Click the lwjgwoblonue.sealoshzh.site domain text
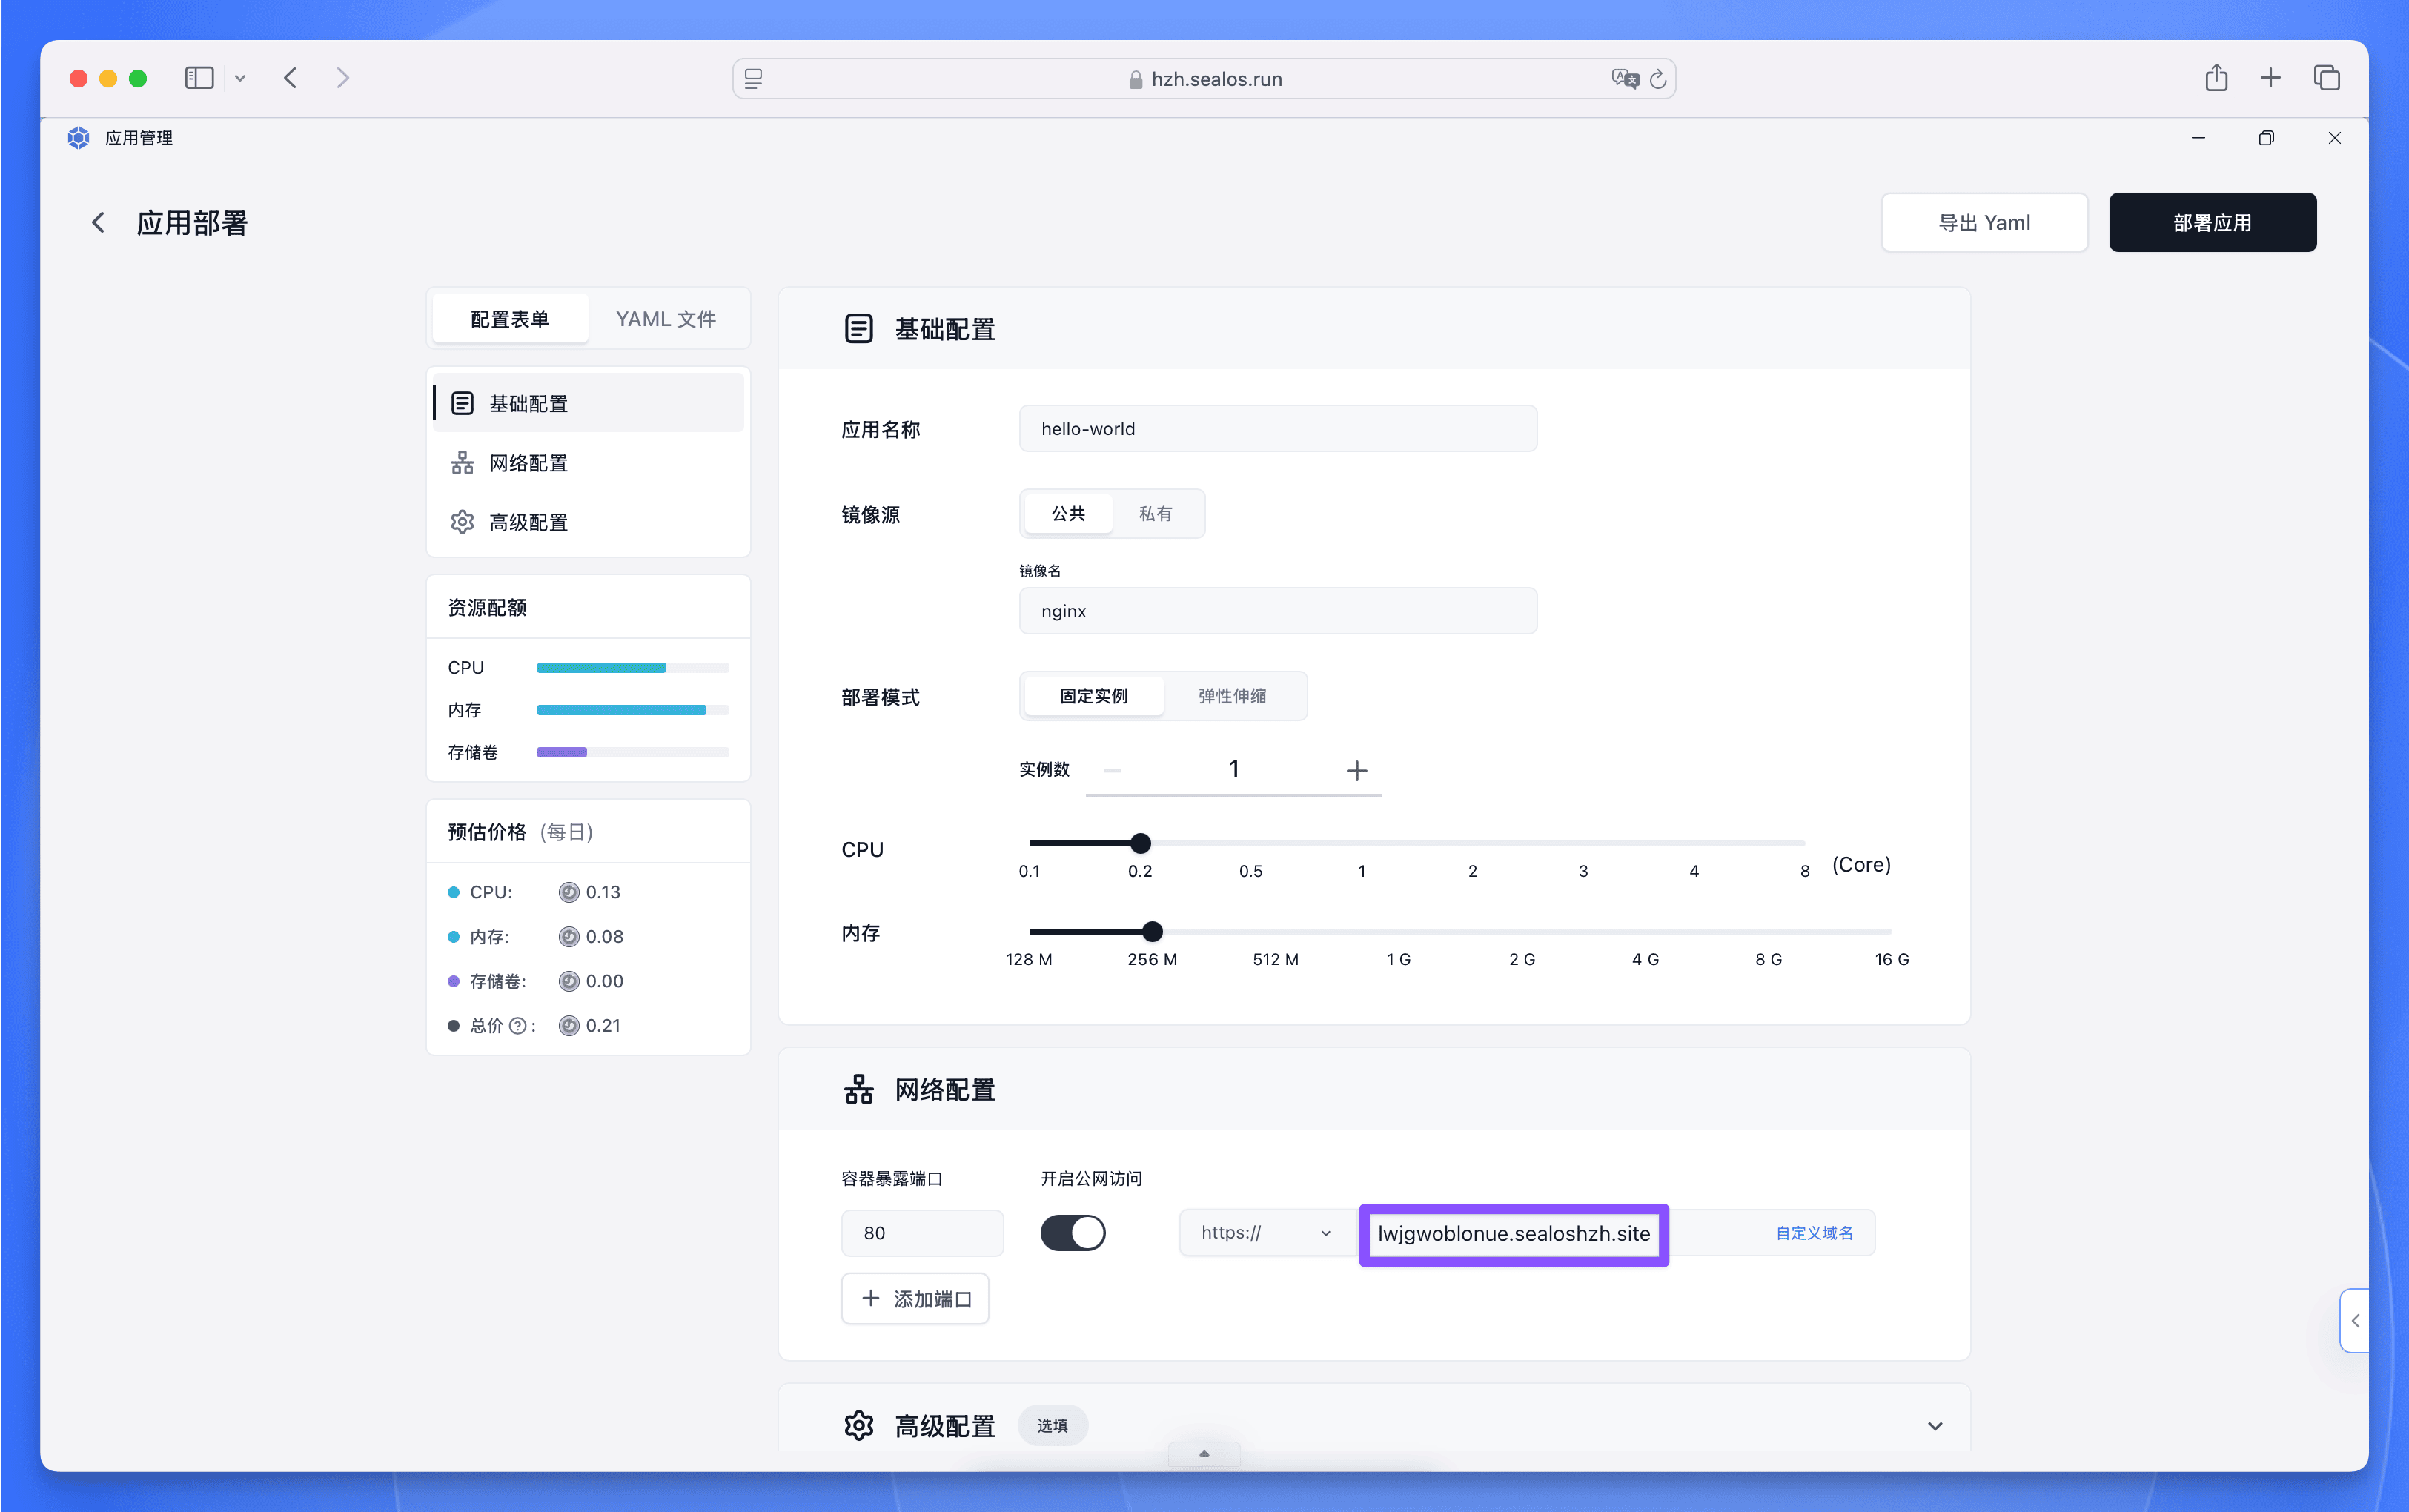The image size is (2409, 1512). [x=1514, y=1234]
